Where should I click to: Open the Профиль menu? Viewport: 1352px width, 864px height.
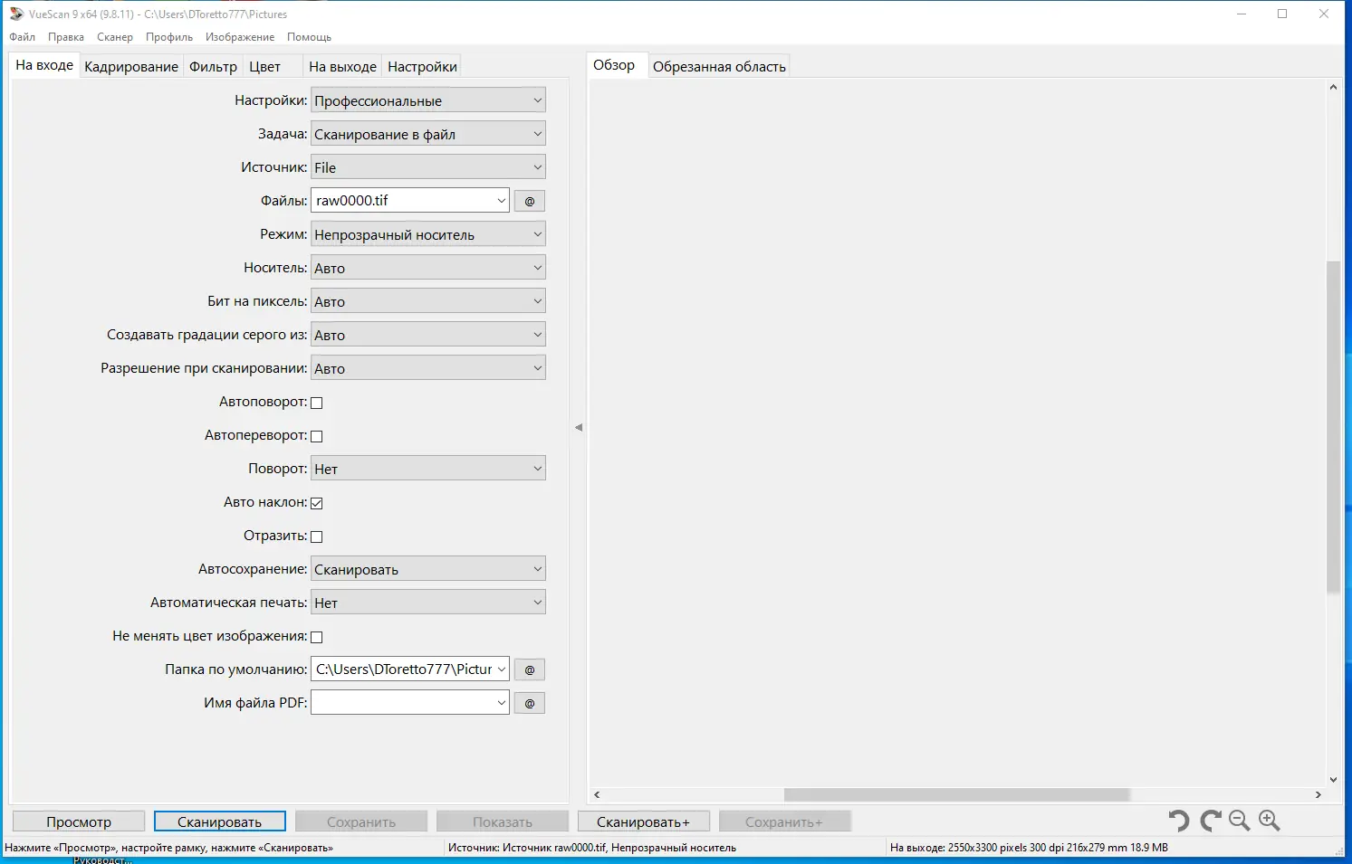[169, 37]
